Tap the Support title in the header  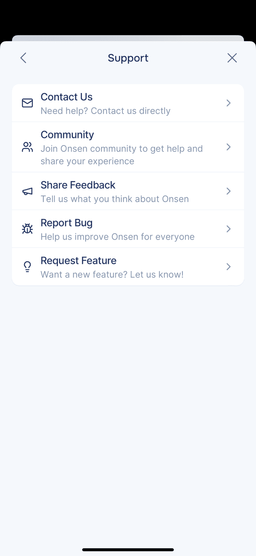point(128,58)
